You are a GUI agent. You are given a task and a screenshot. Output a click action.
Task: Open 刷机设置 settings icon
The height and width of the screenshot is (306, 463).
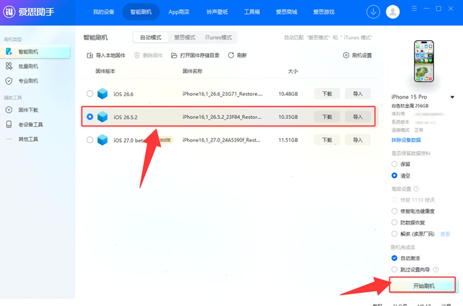pos(346,55)
